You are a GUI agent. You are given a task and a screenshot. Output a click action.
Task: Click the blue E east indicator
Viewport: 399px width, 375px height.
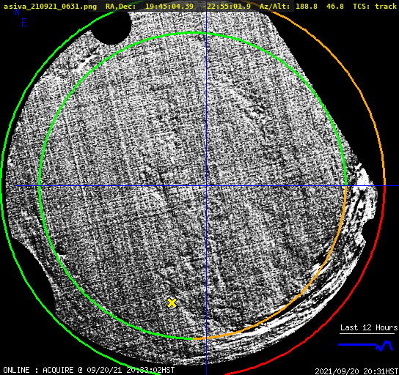24,23
